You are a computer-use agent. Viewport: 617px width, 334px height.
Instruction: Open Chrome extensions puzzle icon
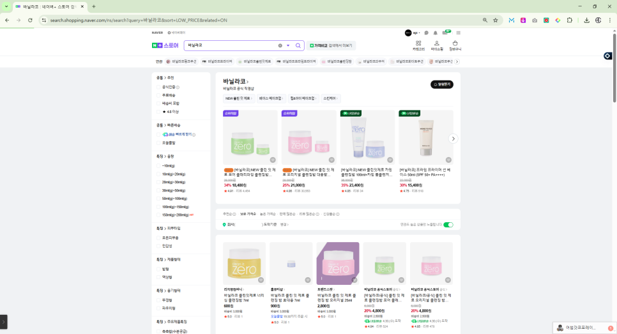(x=569, y=20)
